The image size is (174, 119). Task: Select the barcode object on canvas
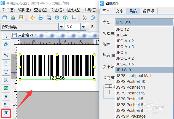click(x=57, y=67)
